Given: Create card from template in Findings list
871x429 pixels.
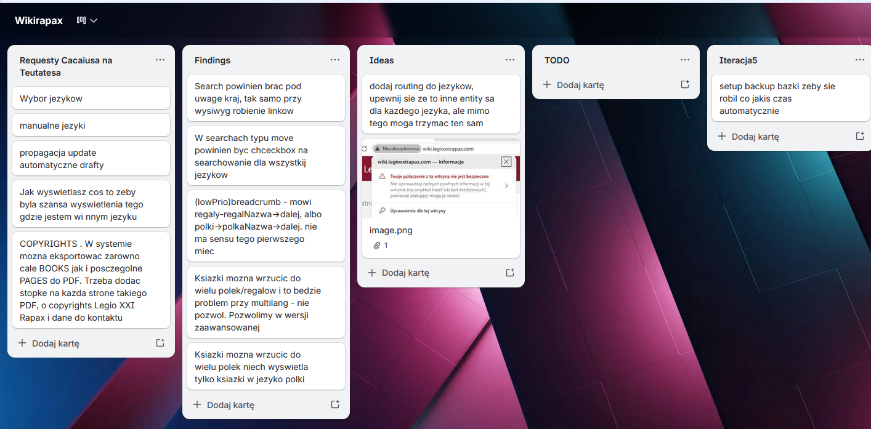Looking at the screenshot, I should tap(335, 404).
